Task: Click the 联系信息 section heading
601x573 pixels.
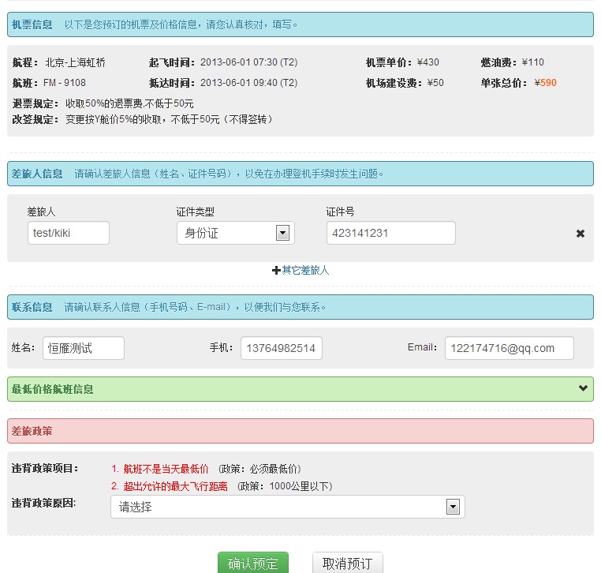Action: tap(32, 307)
